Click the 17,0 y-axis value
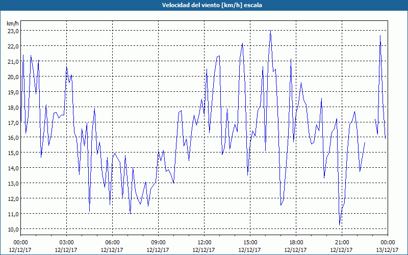This screenshot has width=408, height=255. click(x=13, y=122)
